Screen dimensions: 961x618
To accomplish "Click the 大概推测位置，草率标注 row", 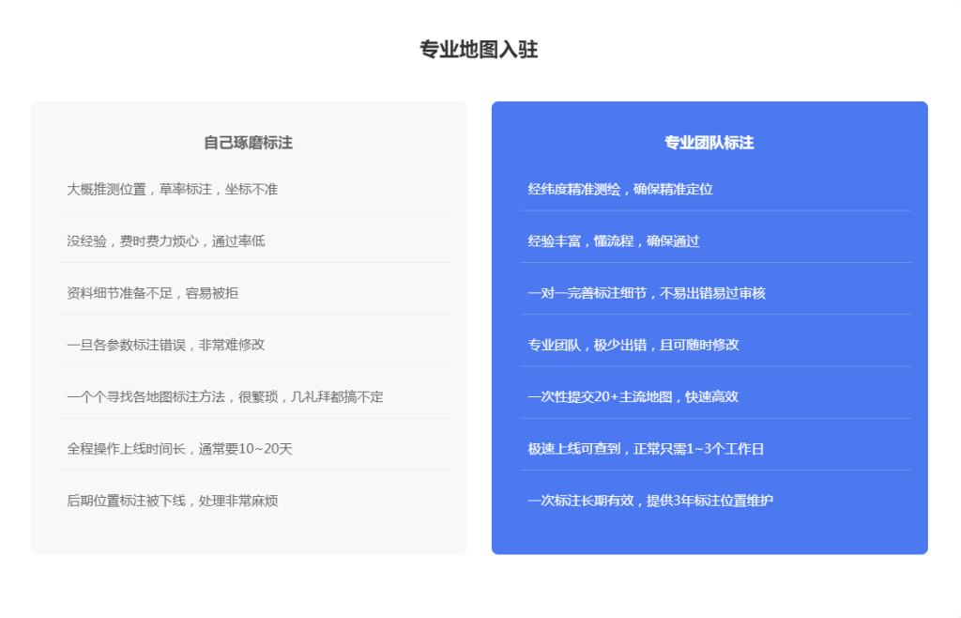I will (172, 189).
